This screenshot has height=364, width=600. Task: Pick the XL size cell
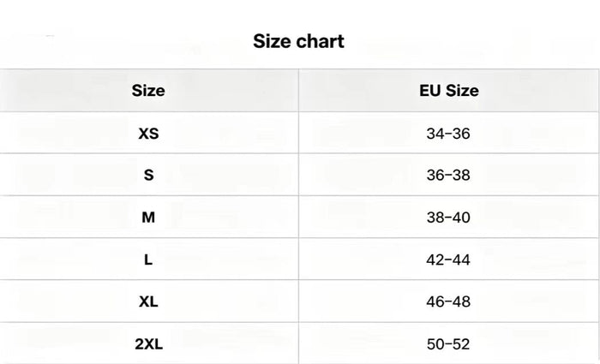pyautogui.click(x=148, y=301)
